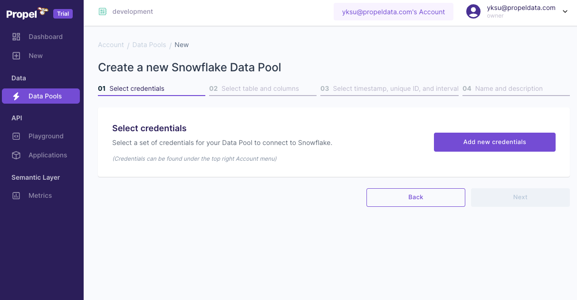Expand the account menu chevron

tap(565, 12)
